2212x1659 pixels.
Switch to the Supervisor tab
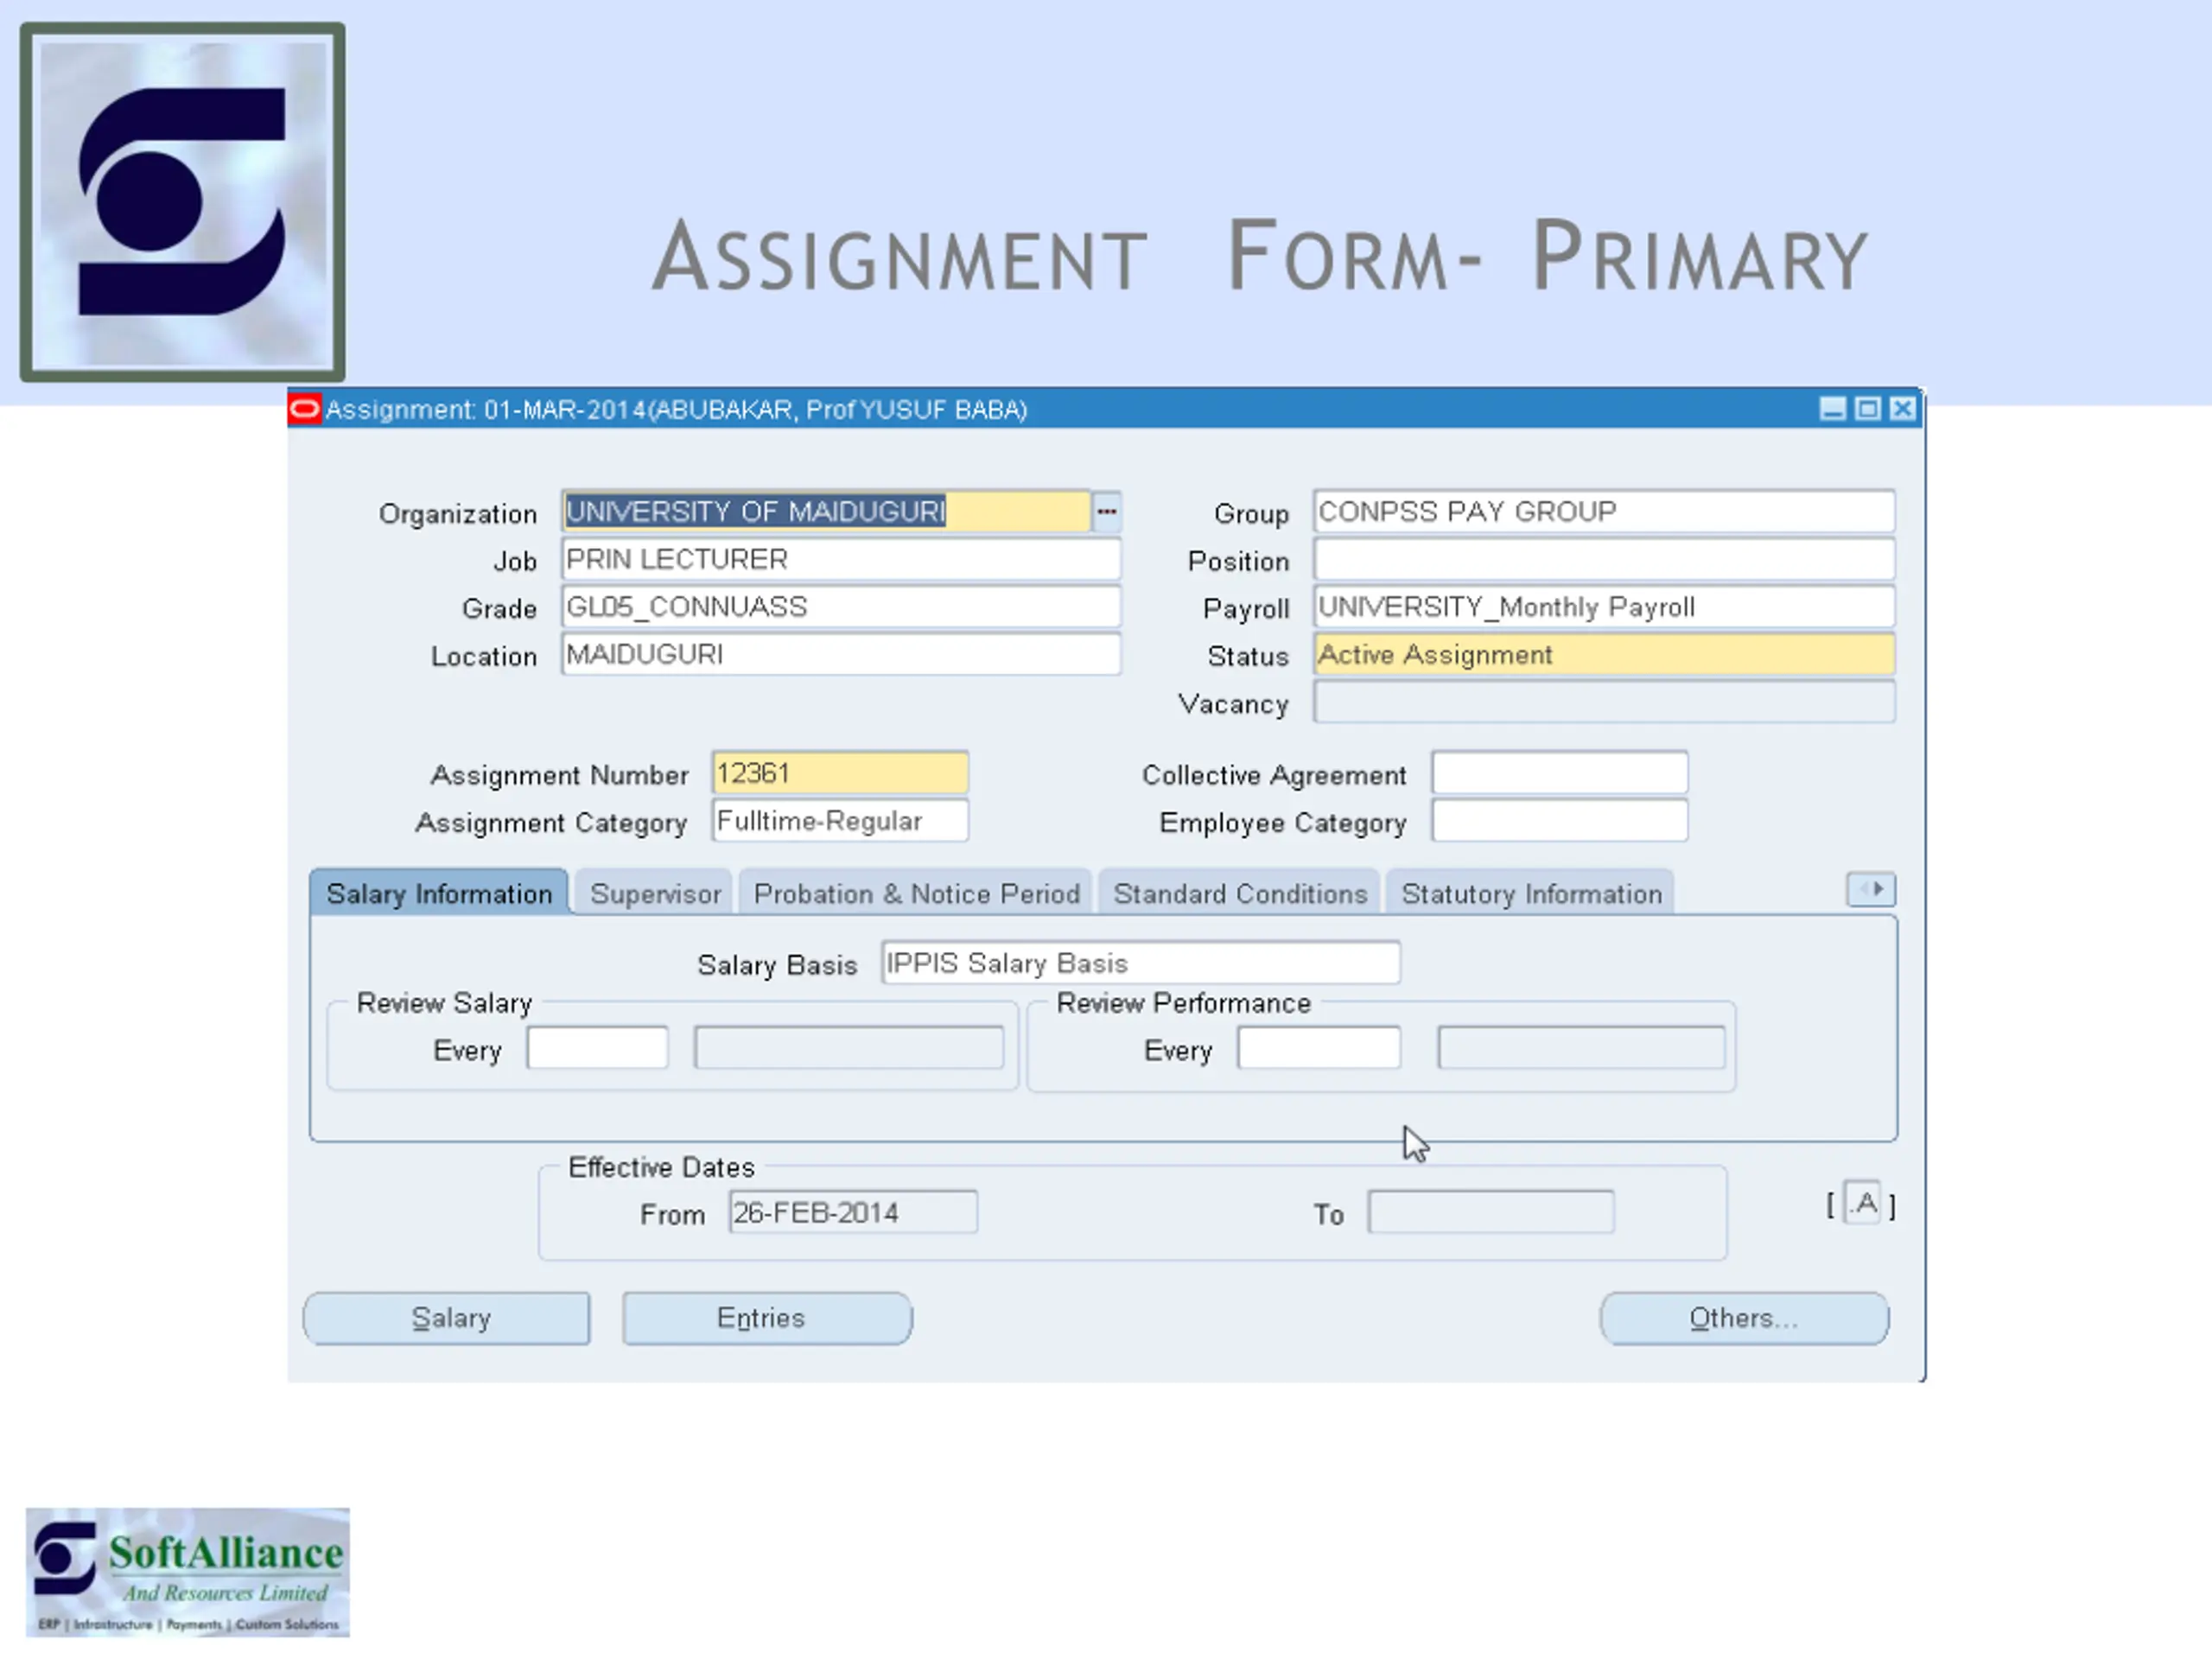tap(655, 893)
